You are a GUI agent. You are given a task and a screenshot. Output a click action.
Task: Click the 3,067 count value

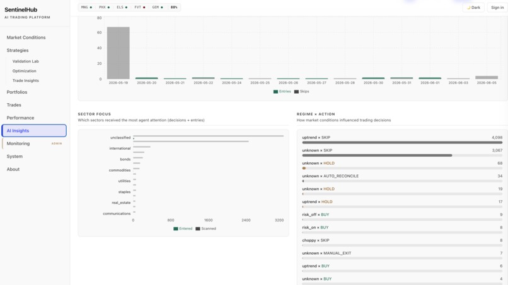coord(497,150)
